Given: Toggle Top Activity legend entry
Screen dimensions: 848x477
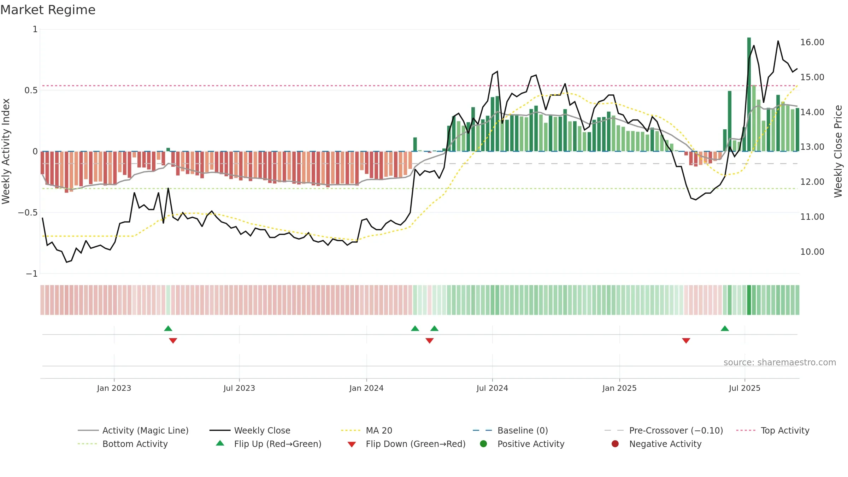Looking at the screenshot, I should 773,430.
